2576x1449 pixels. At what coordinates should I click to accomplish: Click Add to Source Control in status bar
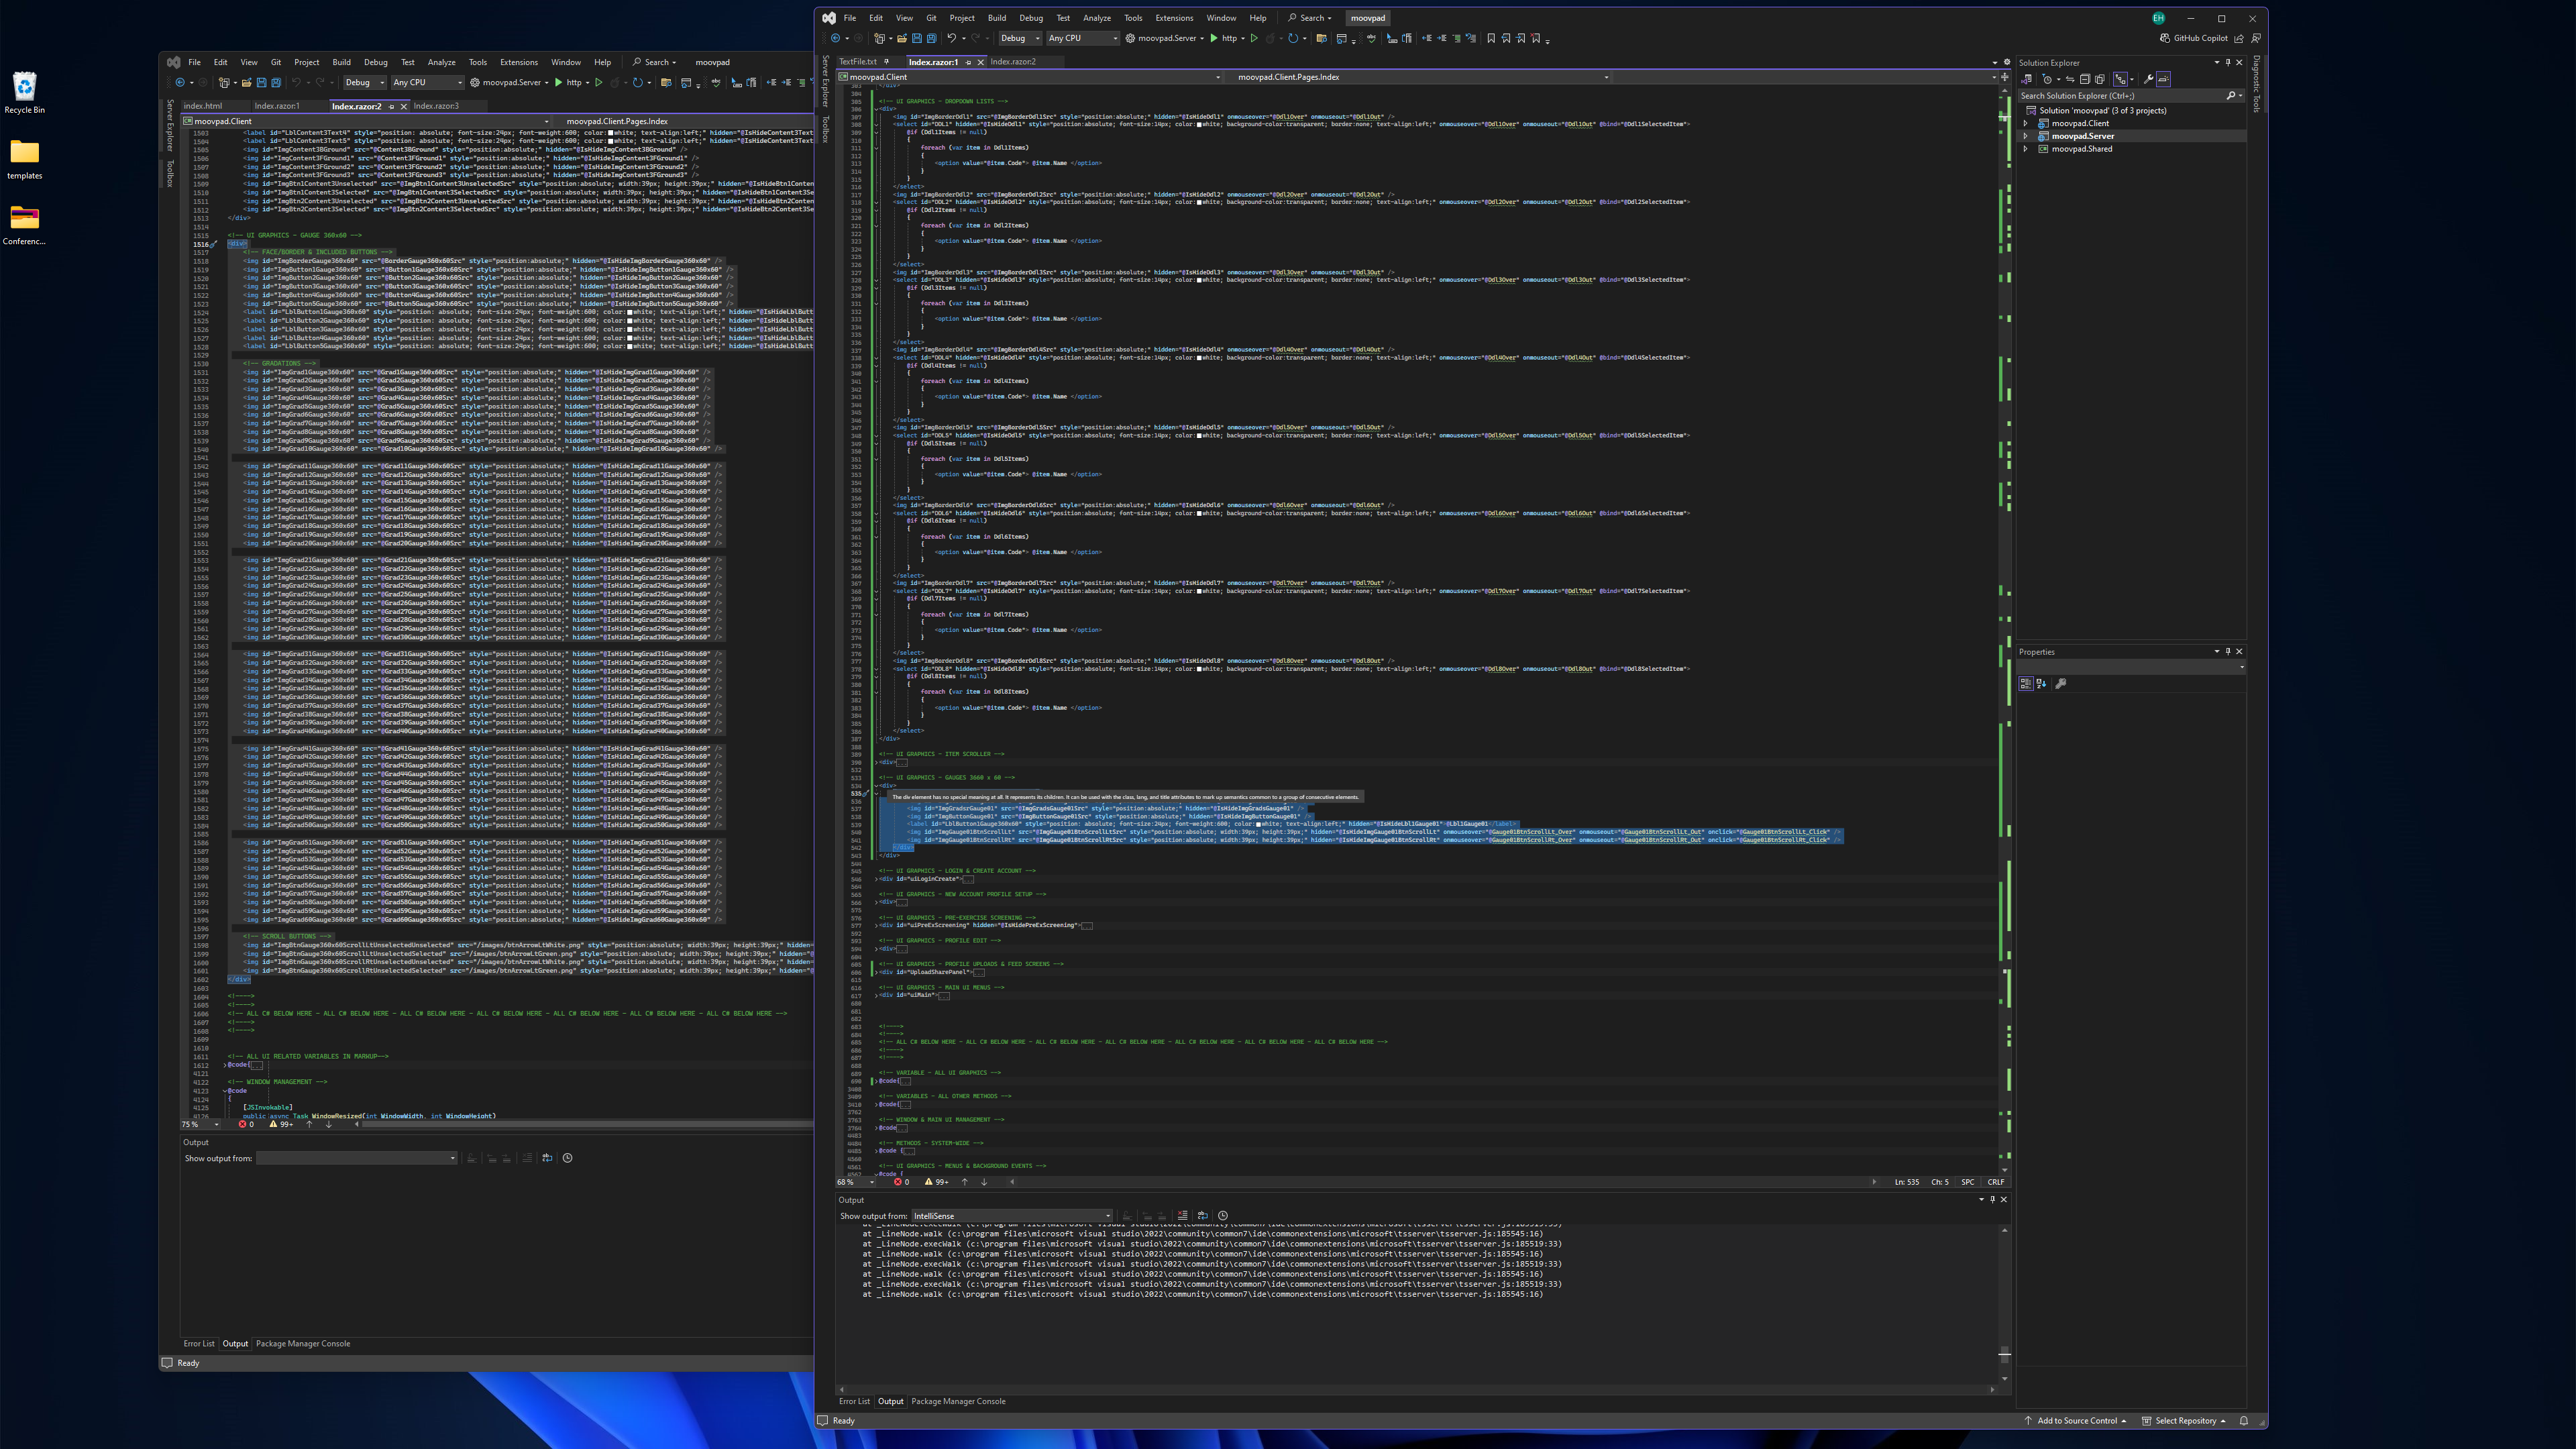point(2075,1420)
